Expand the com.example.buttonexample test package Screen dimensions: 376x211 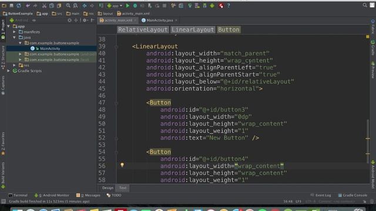coord(20,60)
